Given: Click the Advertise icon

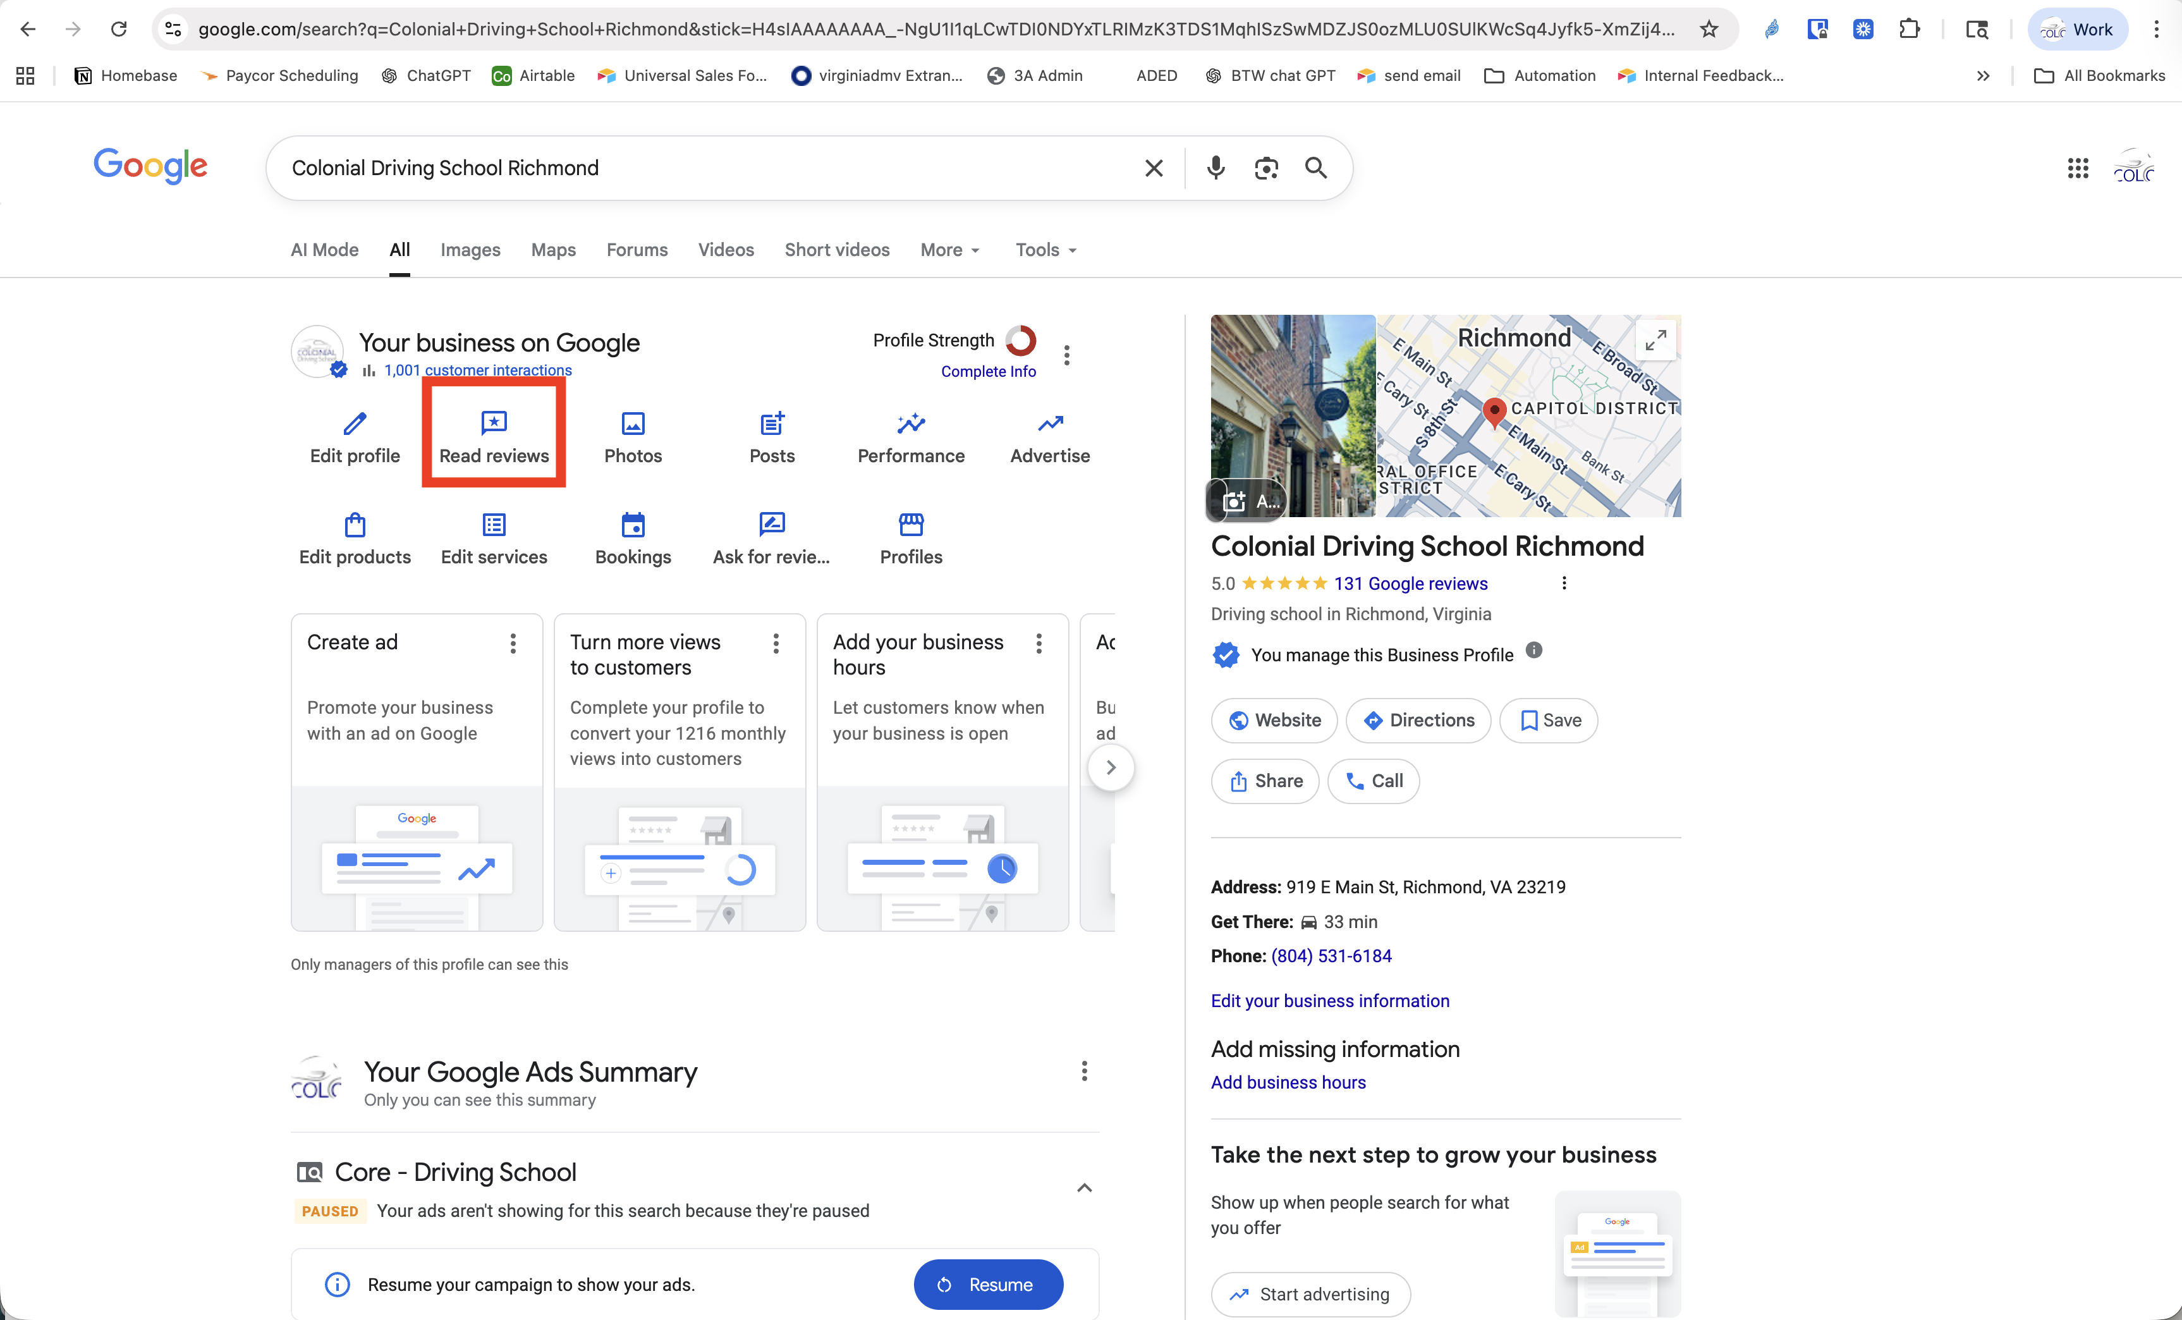Looking at the screenshot, I should pos(1051,424).
